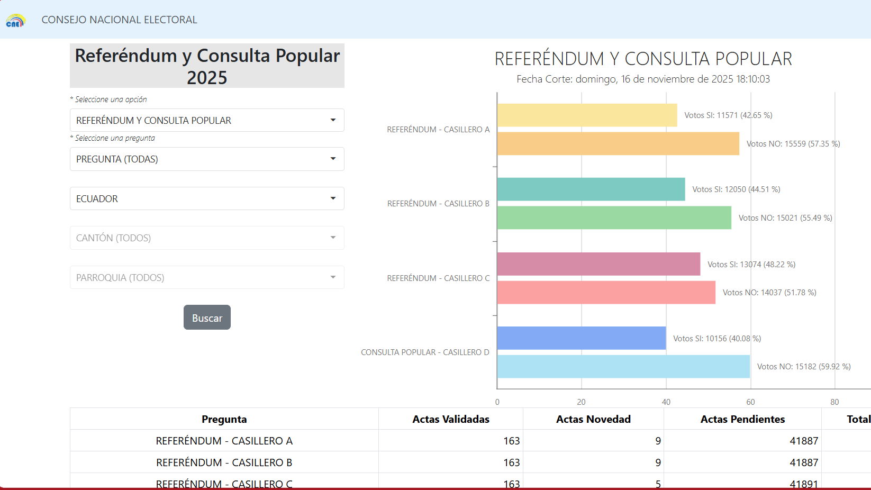Select the Referéndum - Casillero A table row
The height and width of the screenshot is (490, 871).
point(224,441)
